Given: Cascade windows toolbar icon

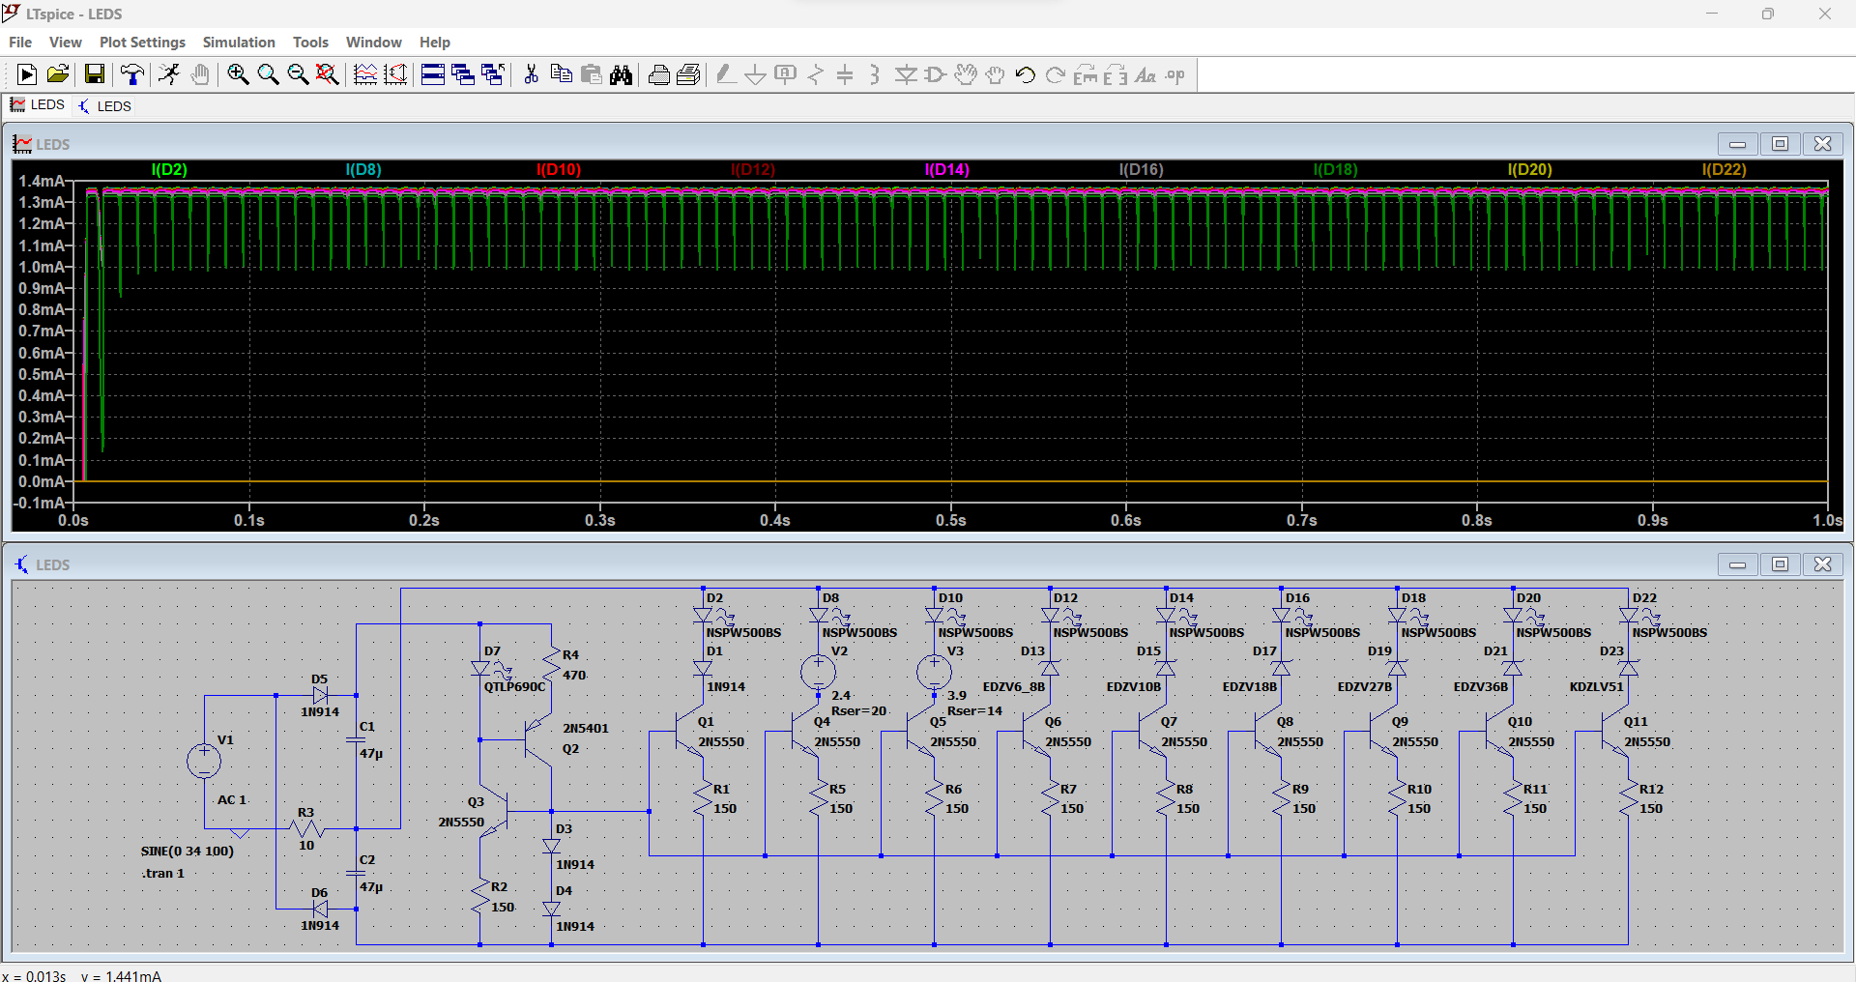Looking at the screenshot, I should tap(463, 74).
